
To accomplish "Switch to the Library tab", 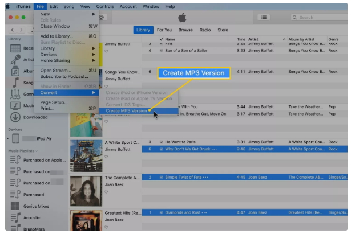I will 143,30.
